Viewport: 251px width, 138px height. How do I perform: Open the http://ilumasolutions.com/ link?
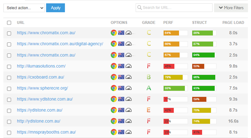tap(41, 66)
